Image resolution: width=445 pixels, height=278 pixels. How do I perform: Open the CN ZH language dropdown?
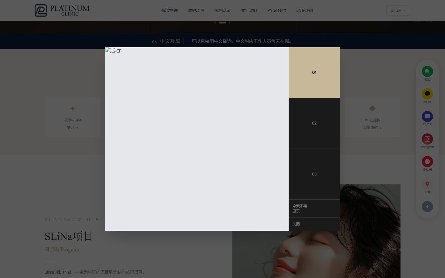click(398, 11)
